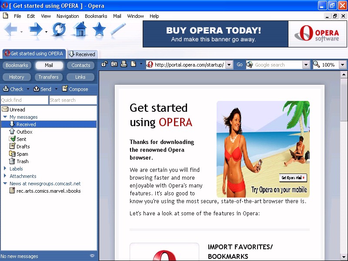This screenshot has height=261, width=348.
Task: Select the Received folder
Action: pos(49,124)
